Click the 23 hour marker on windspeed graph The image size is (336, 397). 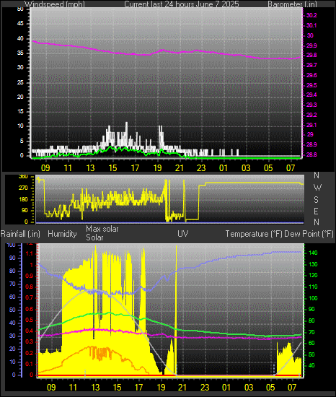[201, 168]
